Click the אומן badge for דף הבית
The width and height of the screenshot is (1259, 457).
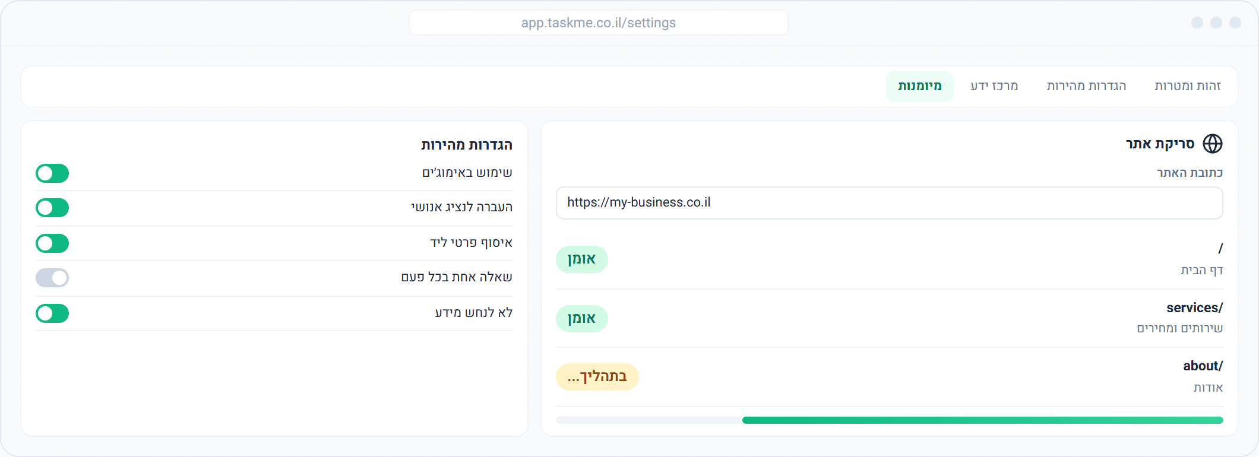click(x=582, y=259)
